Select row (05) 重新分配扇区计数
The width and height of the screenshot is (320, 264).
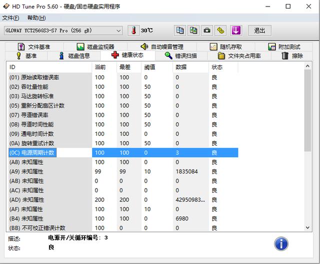pos(123,105)
